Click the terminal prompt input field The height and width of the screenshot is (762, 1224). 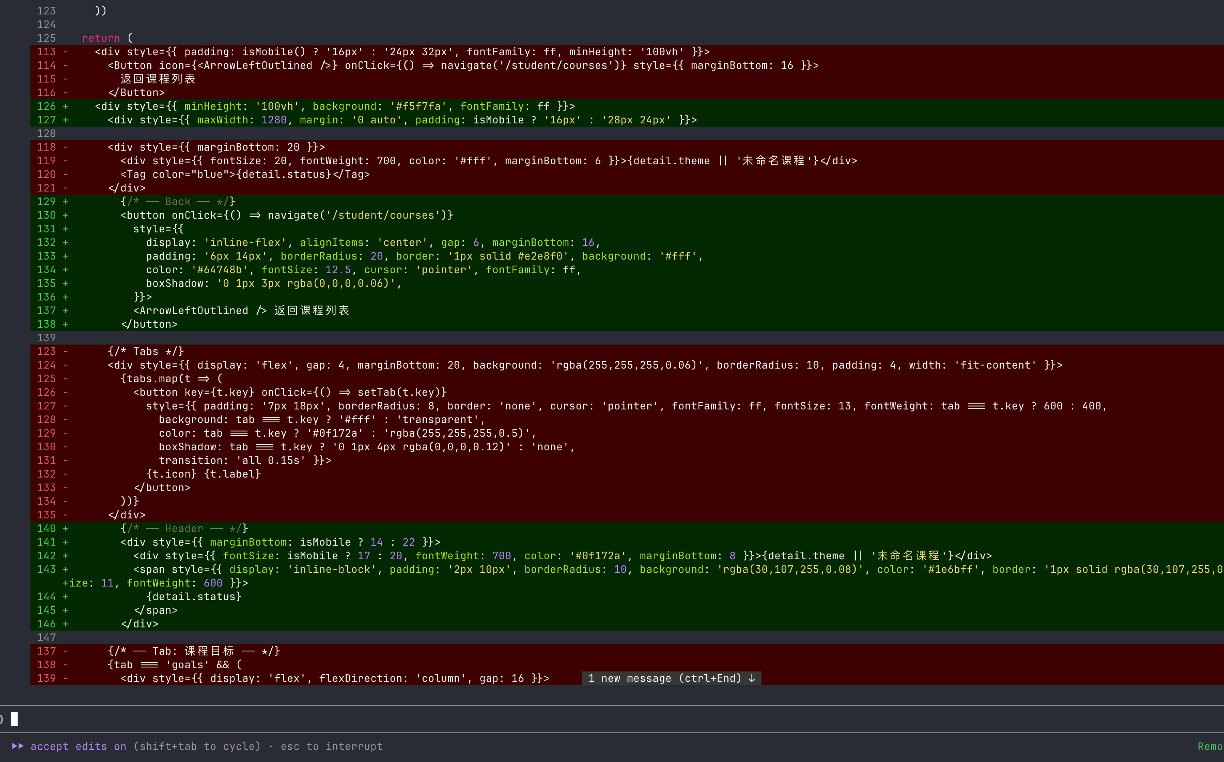click(612, 719)
